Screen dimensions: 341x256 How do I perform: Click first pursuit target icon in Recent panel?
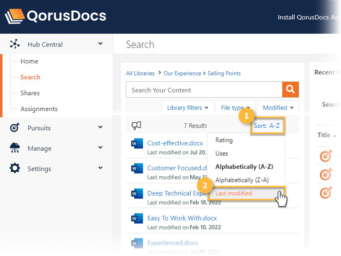(326, 156)
